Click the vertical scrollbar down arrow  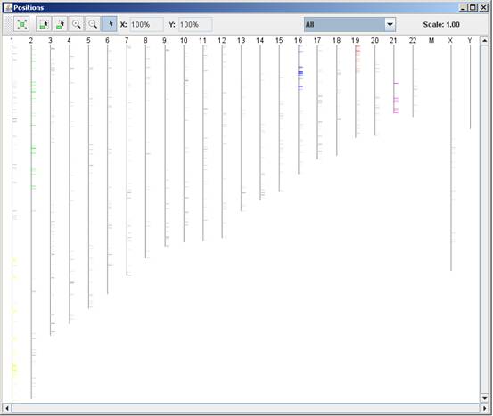coord(484,398)
